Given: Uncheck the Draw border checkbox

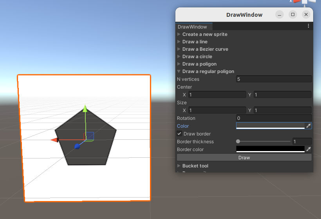Looking at the screenshot, I should point(179,134).
